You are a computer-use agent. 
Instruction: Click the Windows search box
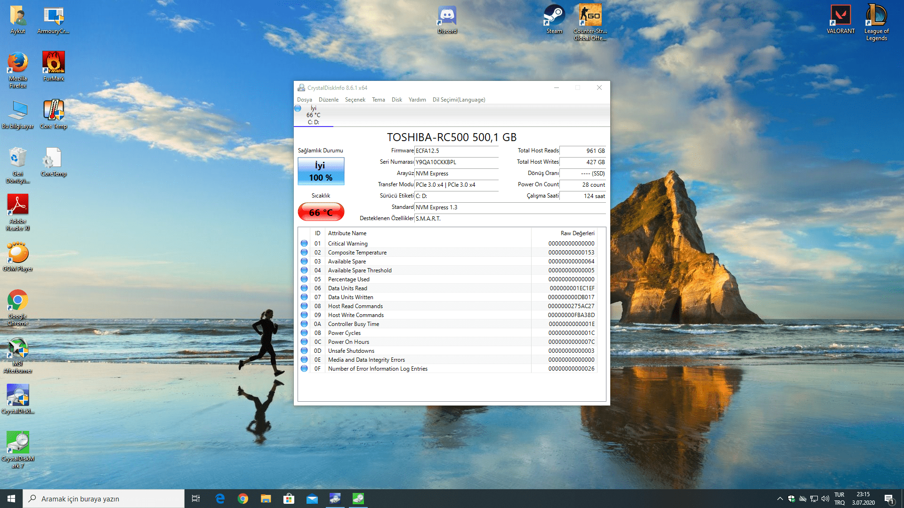(x=104, y=499)
